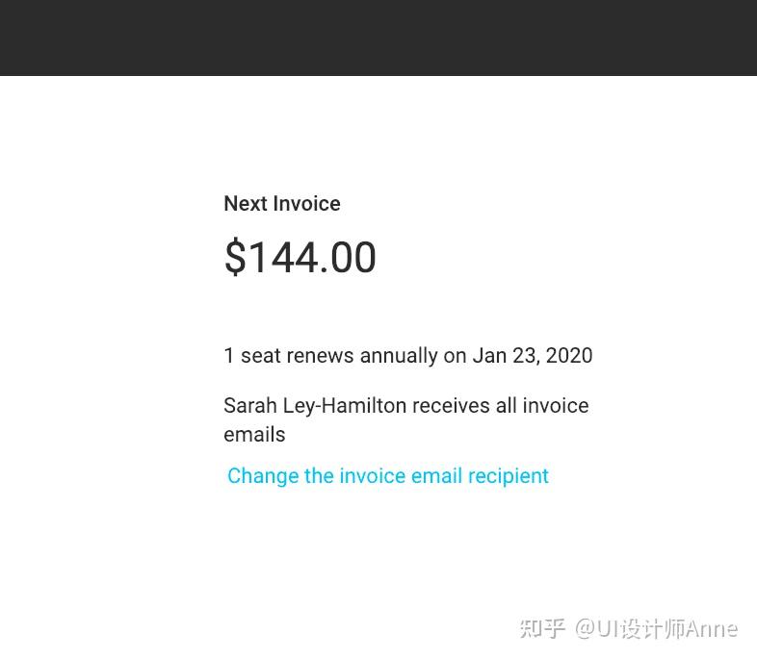This screenshot has width=757, height=659.
Task: Click the dollar sign of the amount
Action: [234, 258]
